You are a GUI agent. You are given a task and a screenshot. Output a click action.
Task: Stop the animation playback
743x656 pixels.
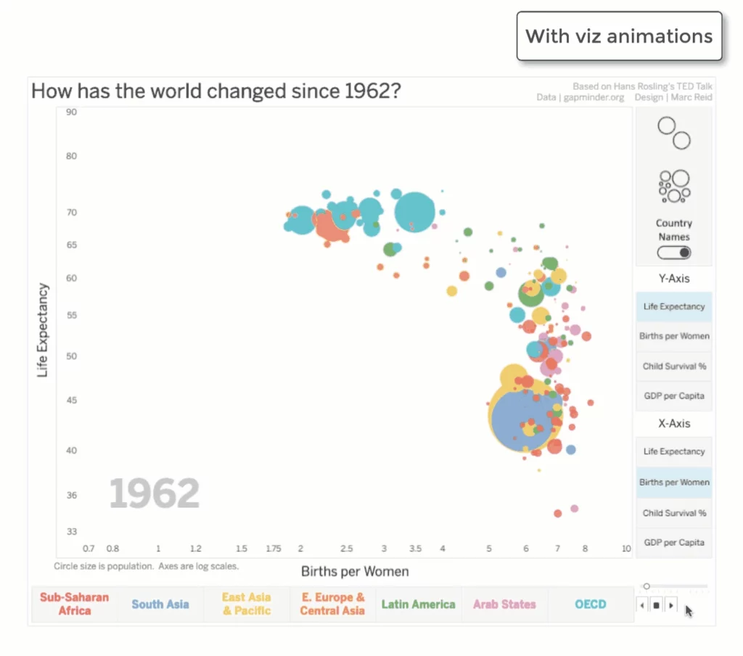point(656,605)
